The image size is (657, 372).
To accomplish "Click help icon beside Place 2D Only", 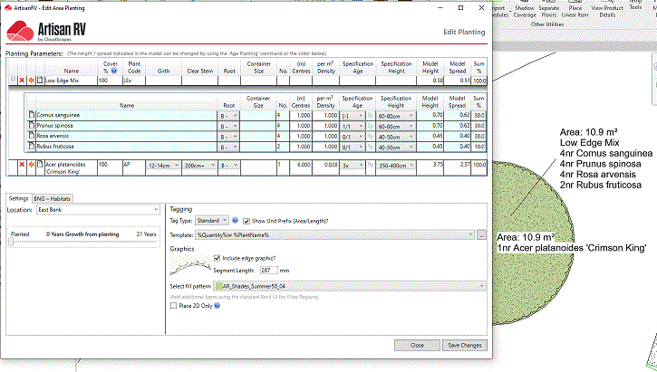I will (217, 306).
